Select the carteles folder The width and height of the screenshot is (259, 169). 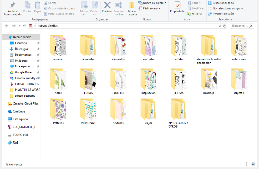(179, 47)
